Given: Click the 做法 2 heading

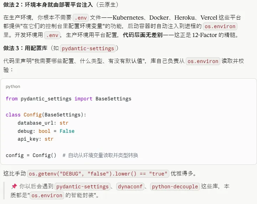Looking at the screenshot, I should coord(61,5).
